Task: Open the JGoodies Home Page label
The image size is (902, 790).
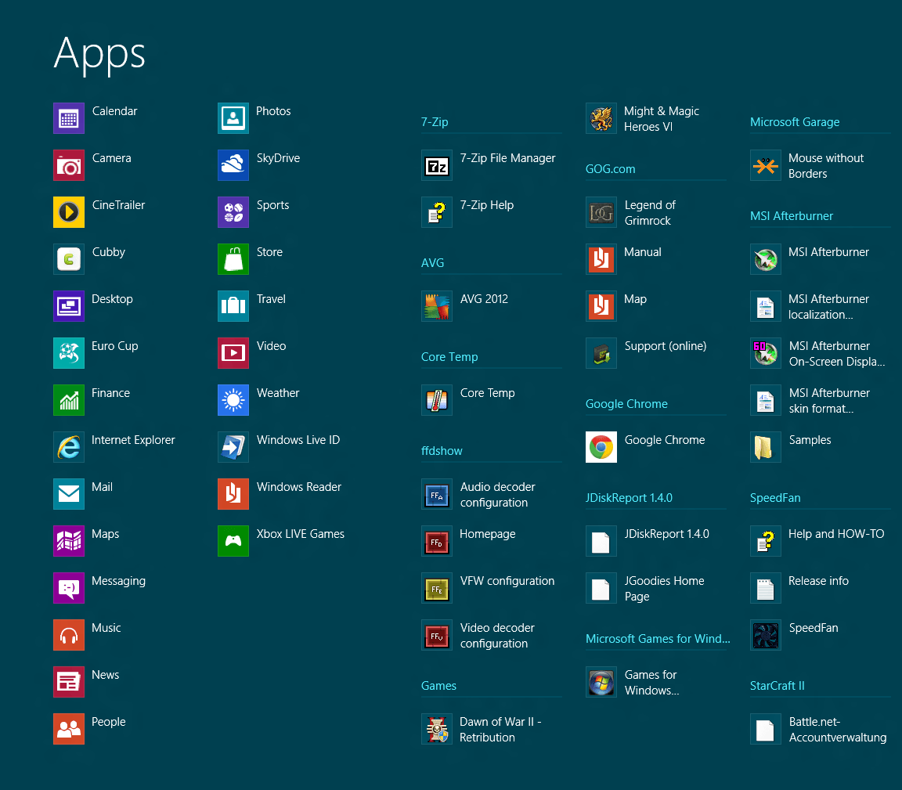Action: [x=665, y=589]
